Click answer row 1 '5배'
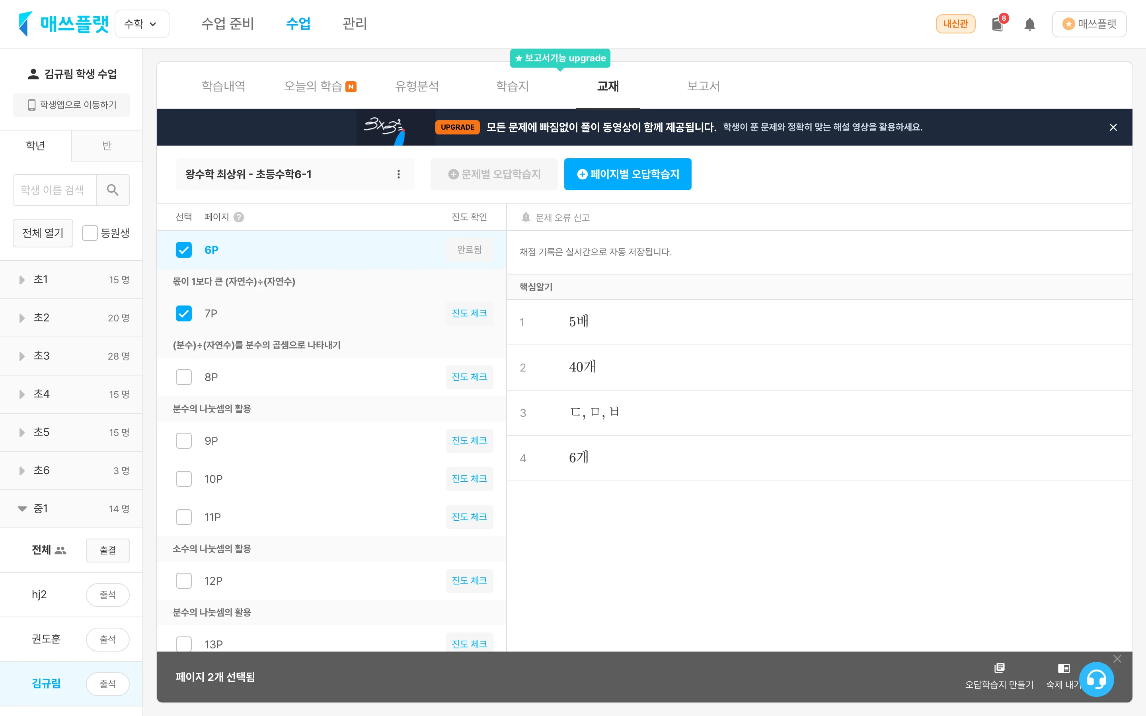Screen dimensions: 1146x716 pos(819,322)
